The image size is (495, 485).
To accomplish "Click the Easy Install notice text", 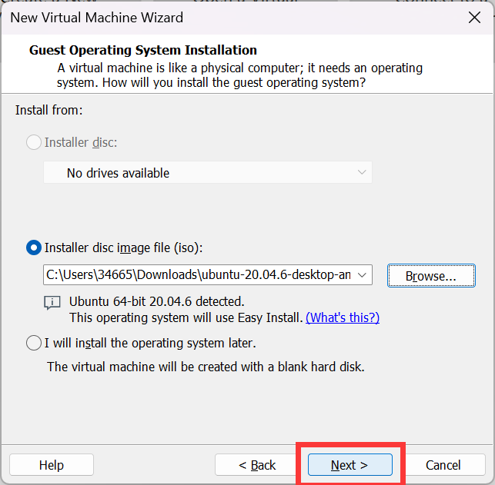I will [x=186, y=317].
